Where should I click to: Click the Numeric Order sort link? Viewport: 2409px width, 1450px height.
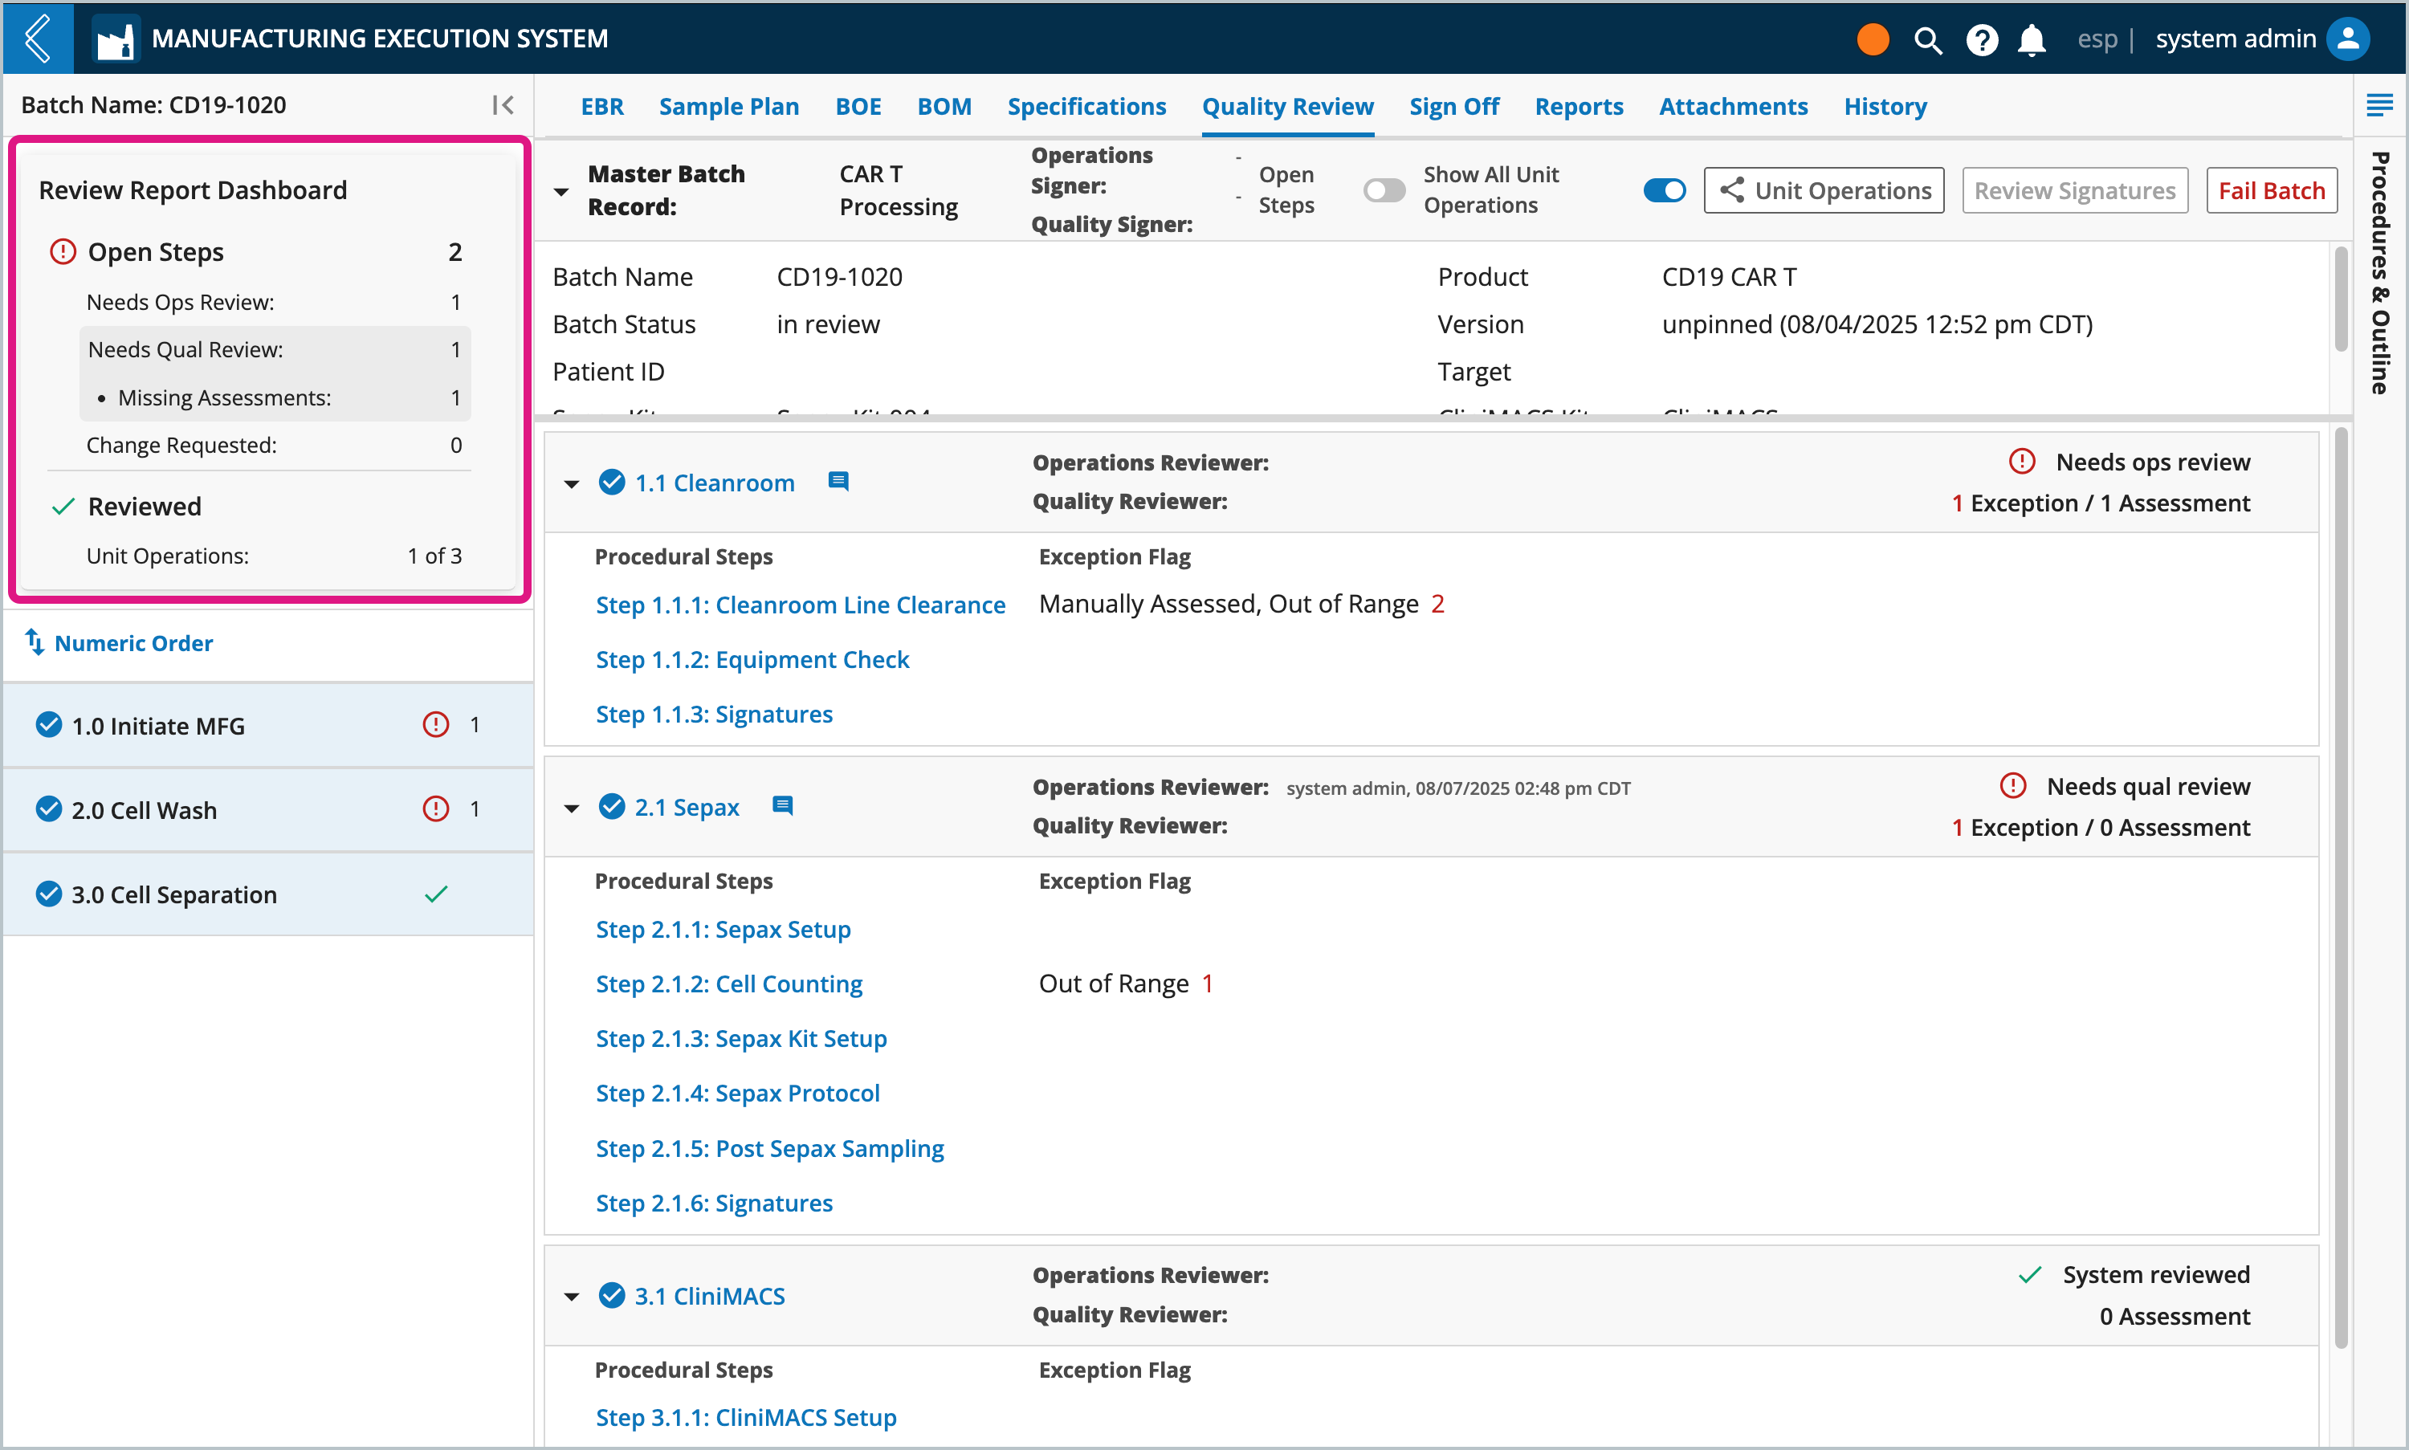[133, 642]
